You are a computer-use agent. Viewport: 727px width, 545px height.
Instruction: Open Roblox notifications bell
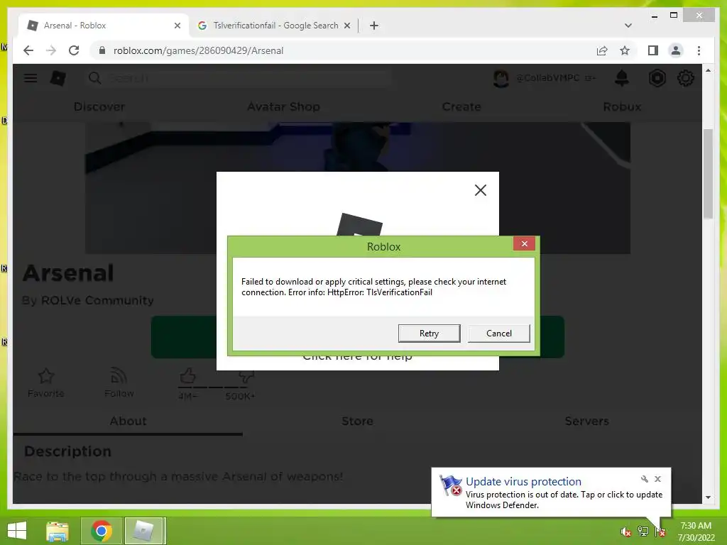tap(622, 78)
